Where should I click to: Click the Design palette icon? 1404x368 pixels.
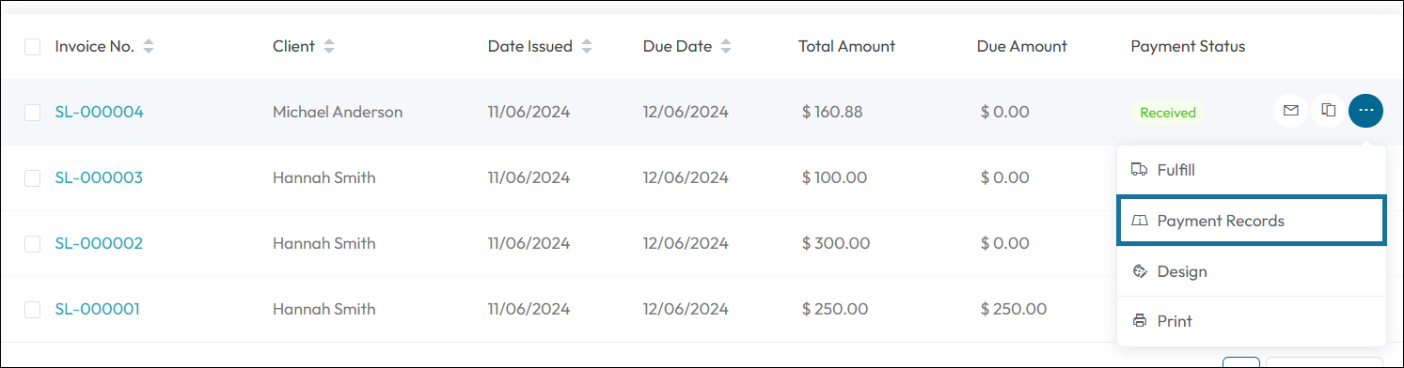(x=1140, y=271)
